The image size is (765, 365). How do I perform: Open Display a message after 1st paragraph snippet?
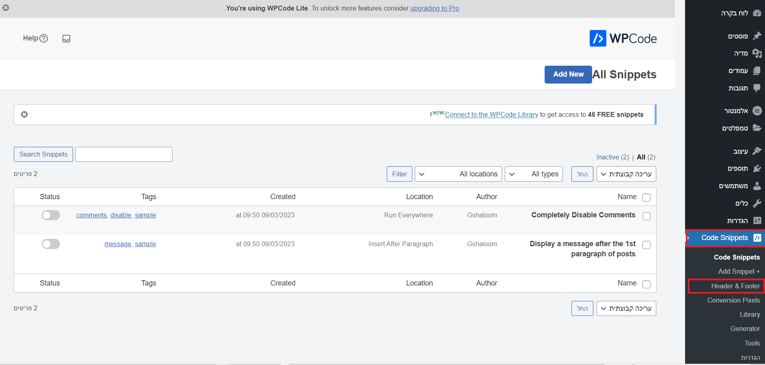583,249
